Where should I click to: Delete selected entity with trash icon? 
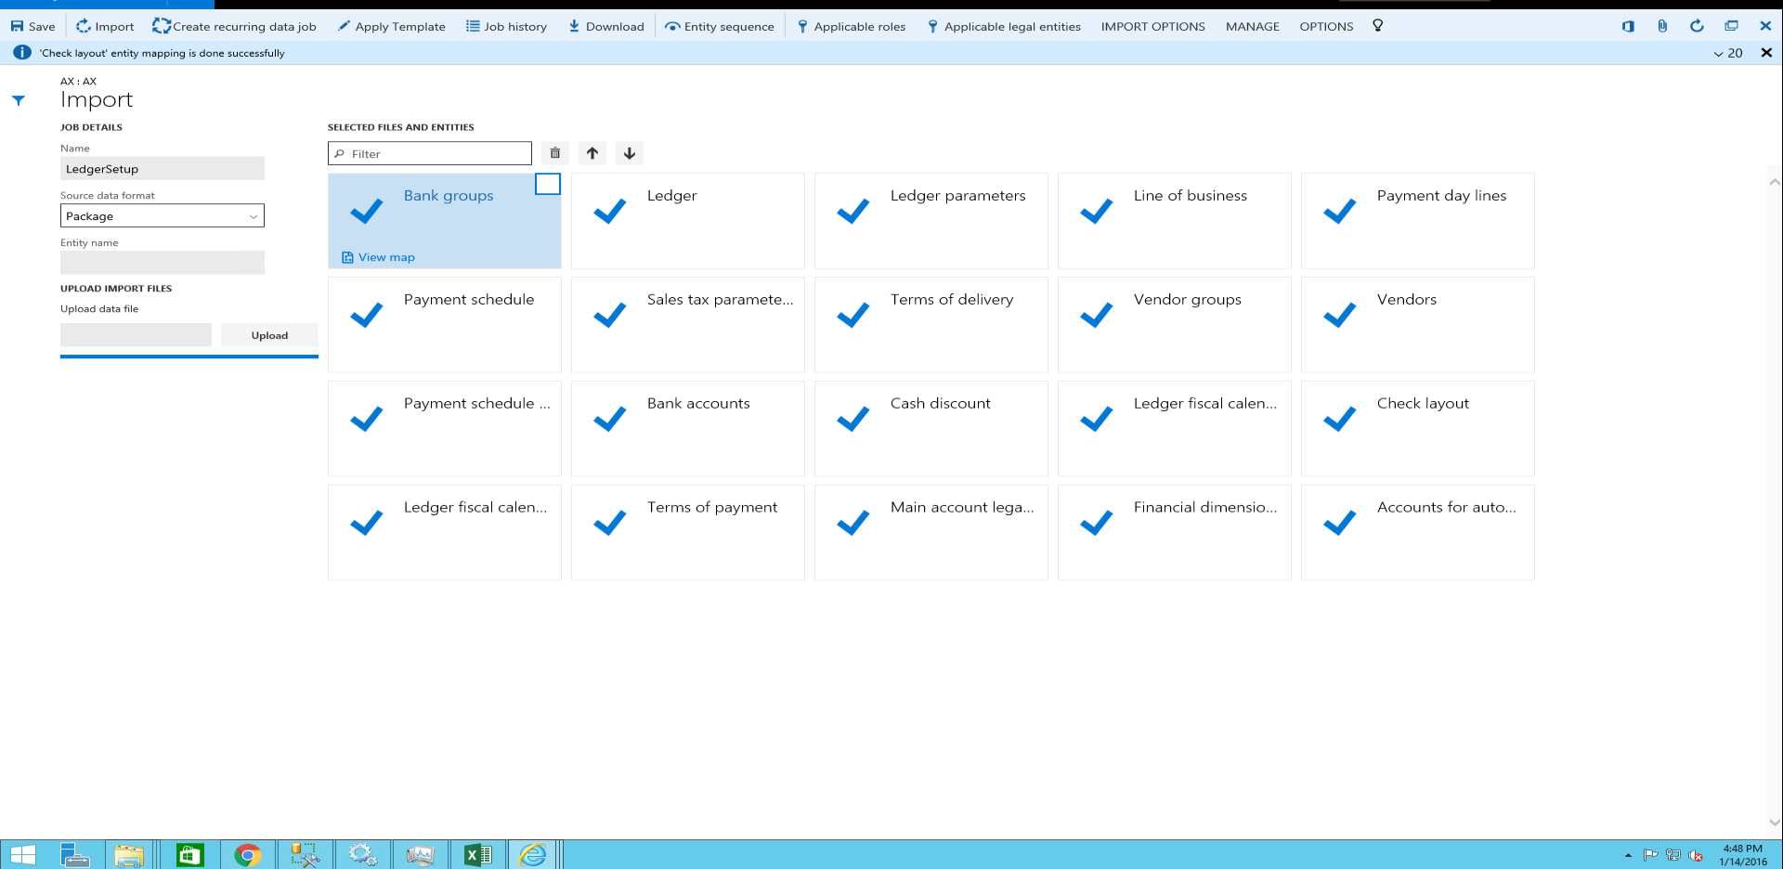click(555, 153)
